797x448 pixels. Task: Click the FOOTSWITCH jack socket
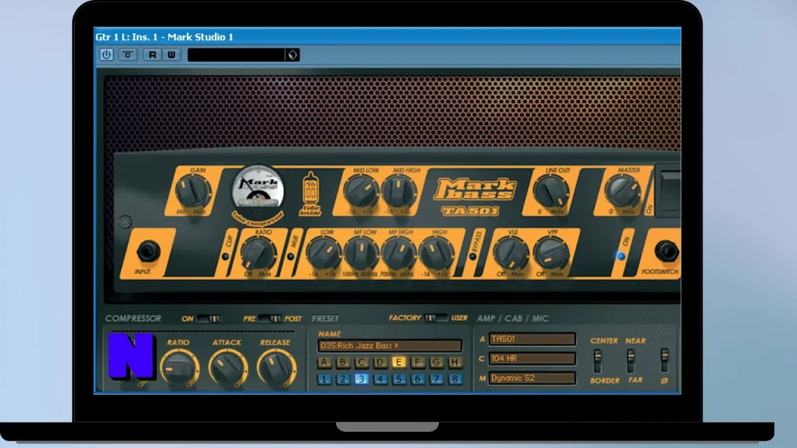[666, 251]
